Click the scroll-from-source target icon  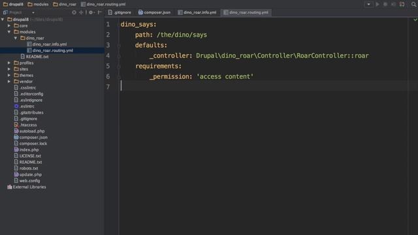[x=74, y=12]
